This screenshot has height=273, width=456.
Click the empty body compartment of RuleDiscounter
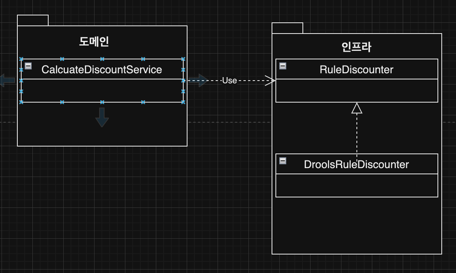click(357, 91)
